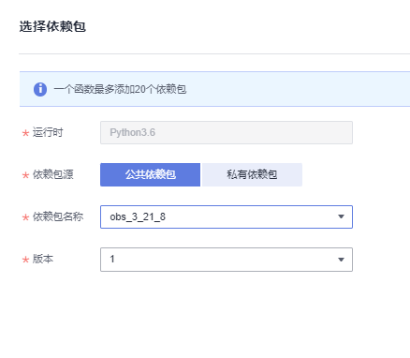Image resolution: width=410 pixels, height=358 pixels.
Task: Click the divider line under the dialog title
Action: pos(214,53)
